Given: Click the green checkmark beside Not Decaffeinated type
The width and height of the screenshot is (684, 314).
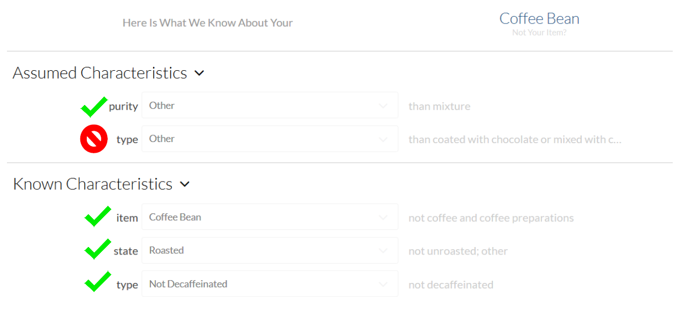Looking at the screenshot, I should coord(98,282).
